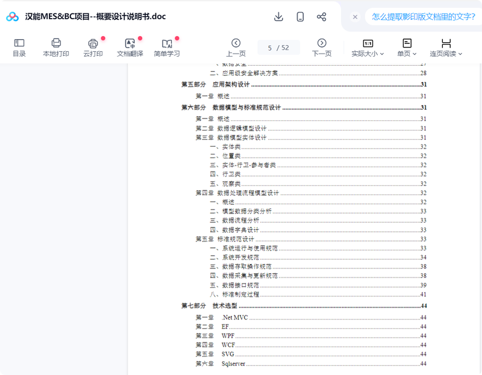Click the document title 汉能MES&BC项目--概要设计说明书.doc
Screen dimensions: 482x375
tap(95, 17)
